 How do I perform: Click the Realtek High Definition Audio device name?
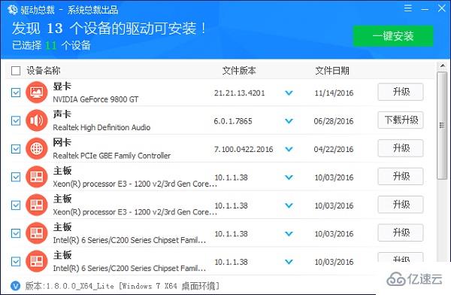[101, 127]
